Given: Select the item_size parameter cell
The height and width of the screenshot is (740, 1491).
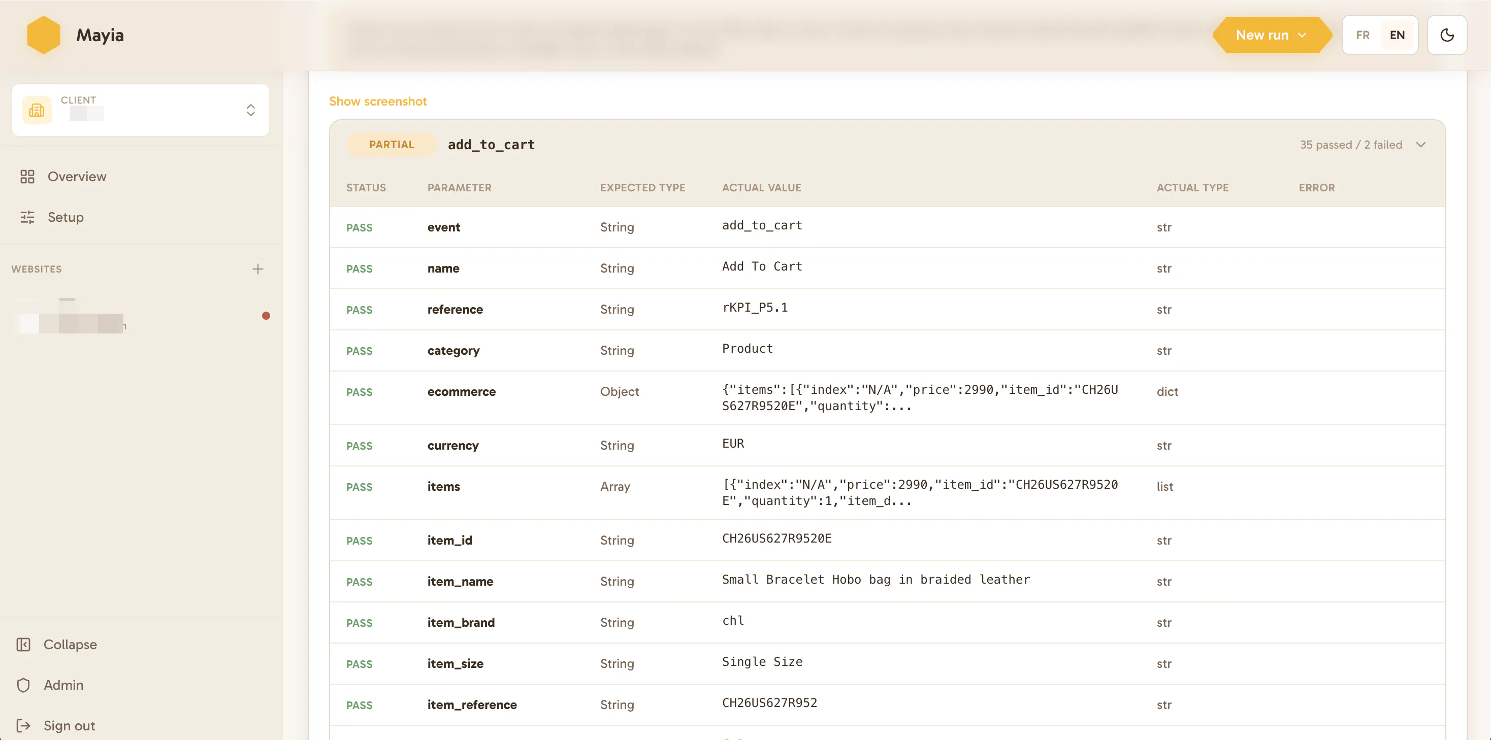Looking at the screenshot, I should (x=455, y=664).
